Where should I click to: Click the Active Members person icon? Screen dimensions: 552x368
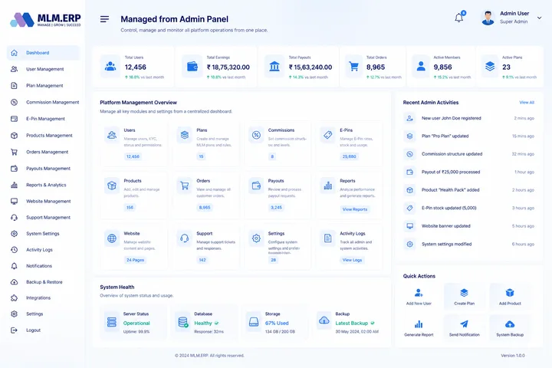tap(421, 66)
